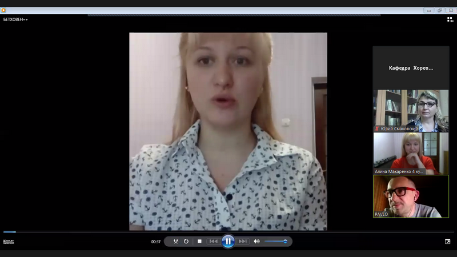
Task: Click the restore down window button
Action: [439, 10]
